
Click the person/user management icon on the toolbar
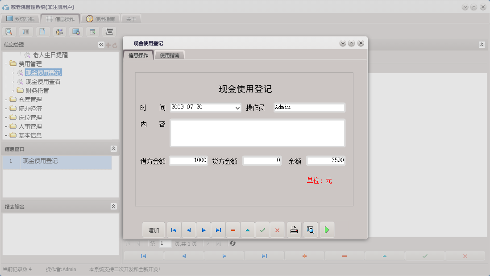coord(59,32)
